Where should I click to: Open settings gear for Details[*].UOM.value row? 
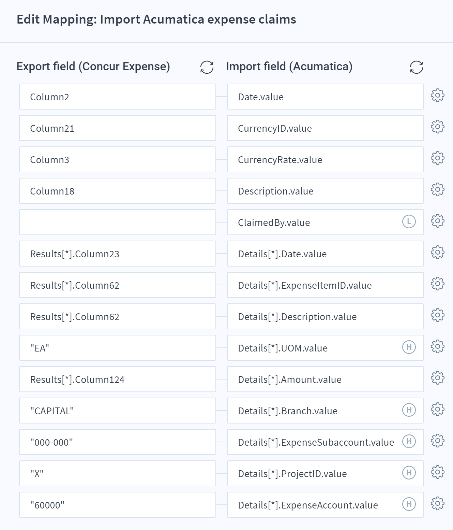(438, 346)
